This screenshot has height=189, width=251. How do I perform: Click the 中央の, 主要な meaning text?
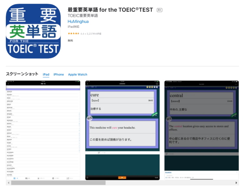tap(178, 109)
